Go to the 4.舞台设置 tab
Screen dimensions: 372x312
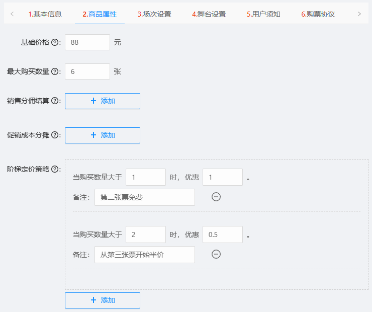pyautogui.click(x=209, y=14)
